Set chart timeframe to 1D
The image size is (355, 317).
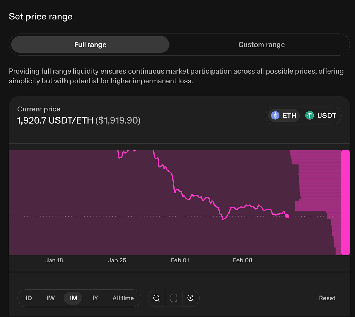pyautogui.click(x=28, y=298)
